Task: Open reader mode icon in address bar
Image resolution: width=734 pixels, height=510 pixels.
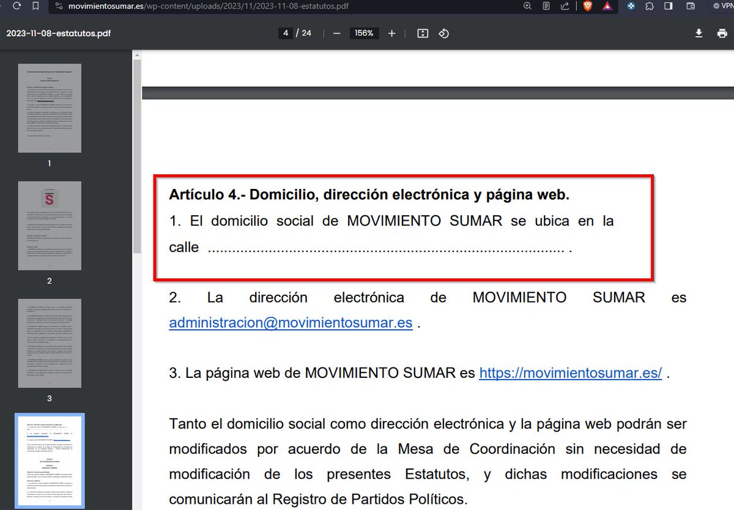Action: (546, 6)
